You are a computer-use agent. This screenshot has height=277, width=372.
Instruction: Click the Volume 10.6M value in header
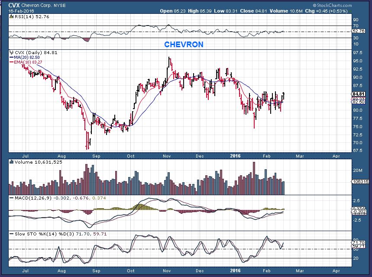click(286, 11)
